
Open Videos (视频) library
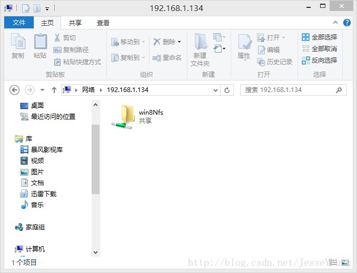[32, 160]
